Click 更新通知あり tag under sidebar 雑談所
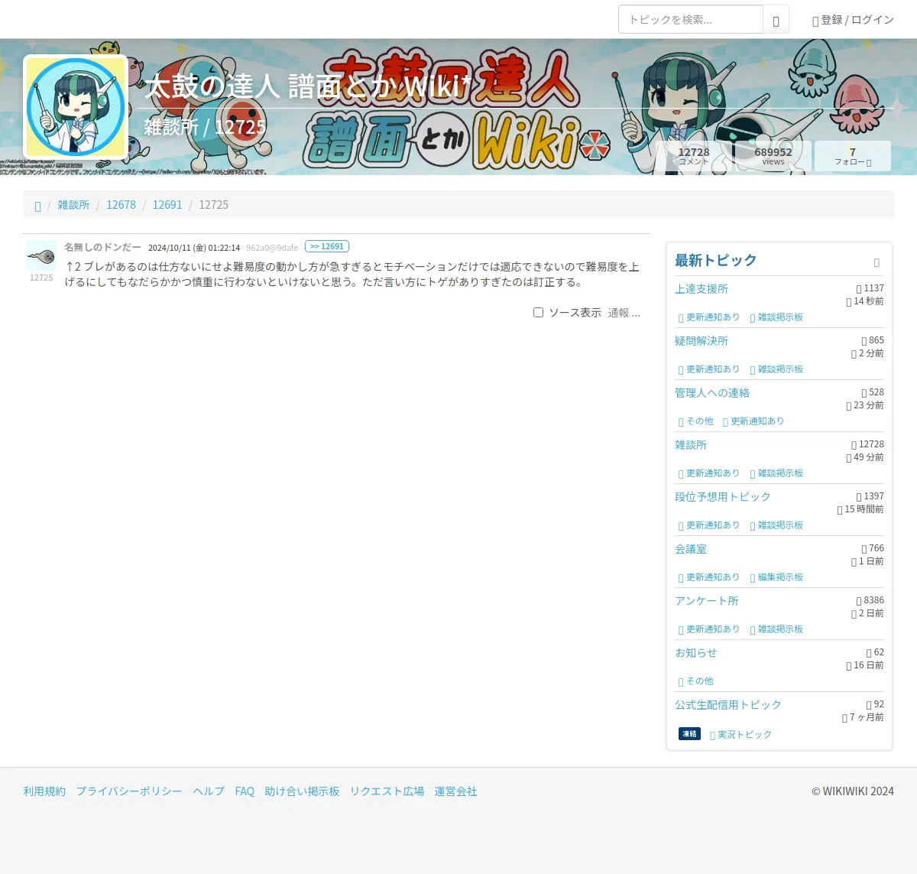 [x=709, y=473]
